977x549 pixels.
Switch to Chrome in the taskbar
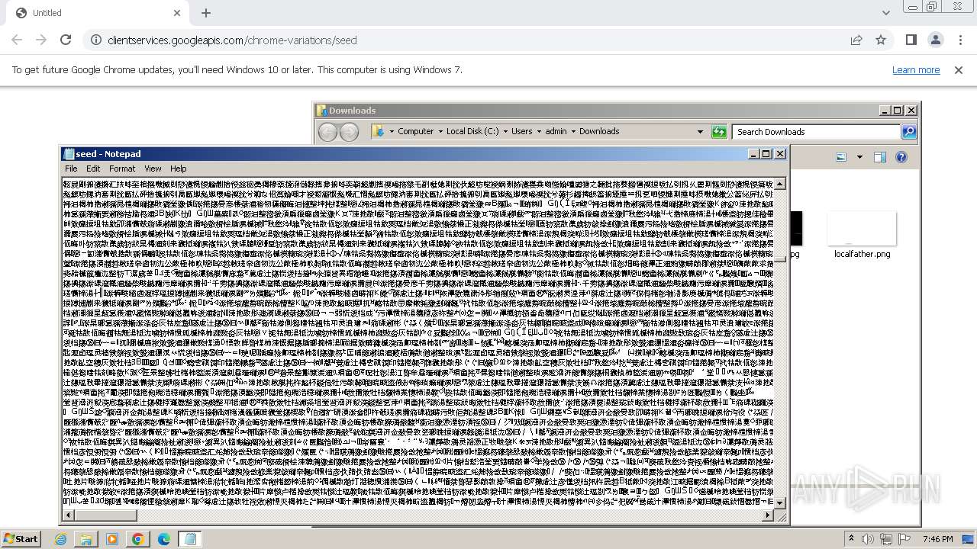138,539
